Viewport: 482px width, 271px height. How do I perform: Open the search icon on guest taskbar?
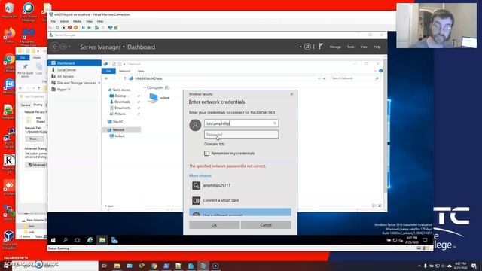pyautogui.click(x=66, y=240)
